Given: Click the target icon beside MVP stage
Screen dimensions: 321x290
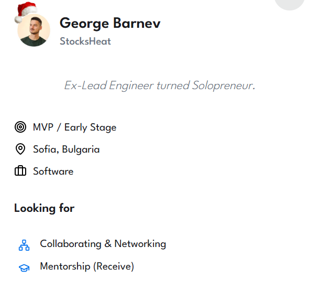Looking at the screenshot, I should pyautogui.click(x=20, y=127).
